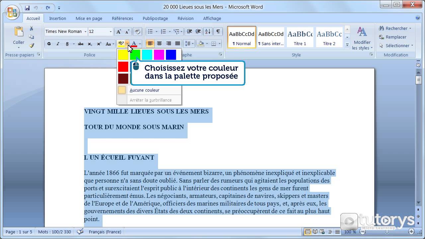The image size is (425, 239).
Task: Click the multilevel list icon
Action: pyautogui.click(x=176, y=32)
